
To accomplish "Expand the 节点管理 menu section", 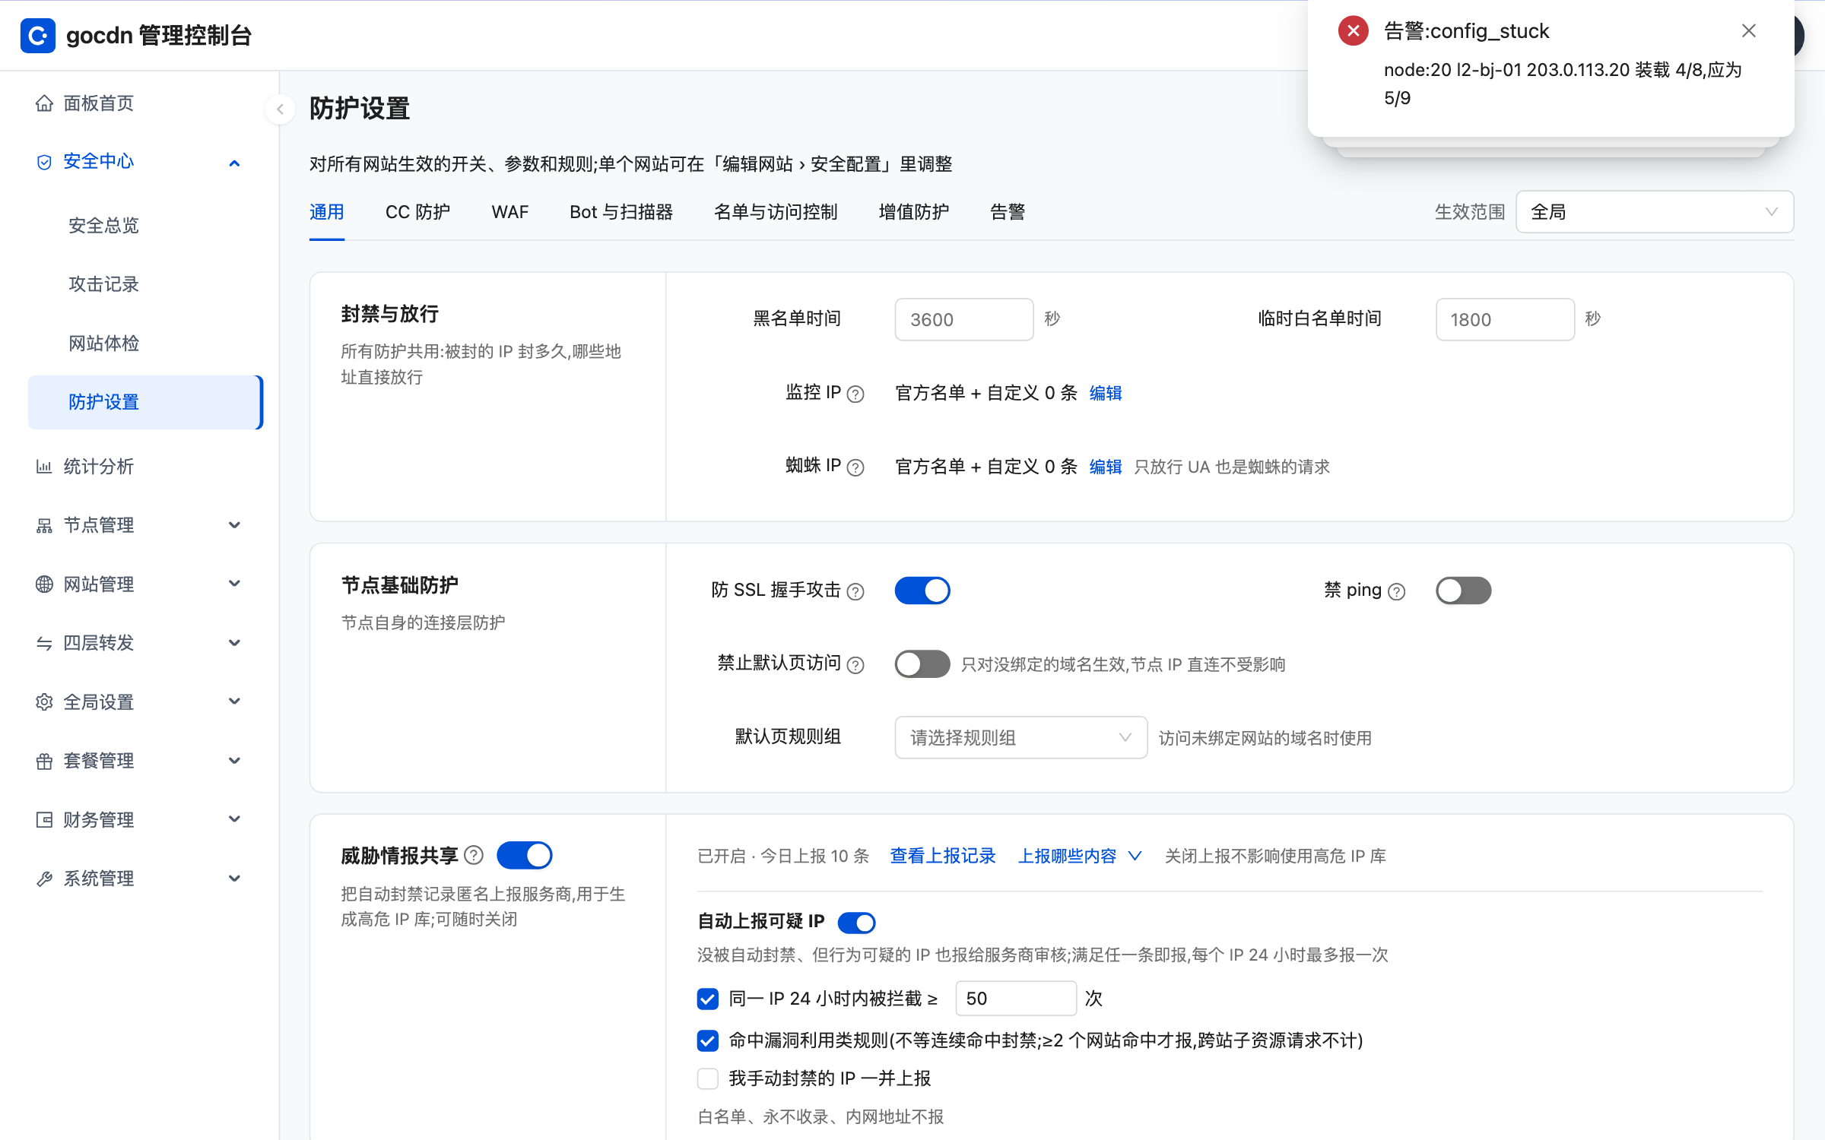I will (234, 525).
